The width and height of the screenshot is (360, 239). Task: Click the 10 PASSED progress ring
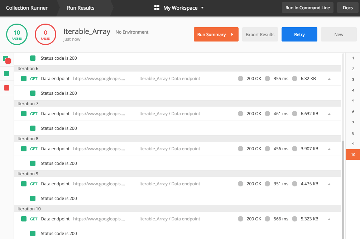16,34
